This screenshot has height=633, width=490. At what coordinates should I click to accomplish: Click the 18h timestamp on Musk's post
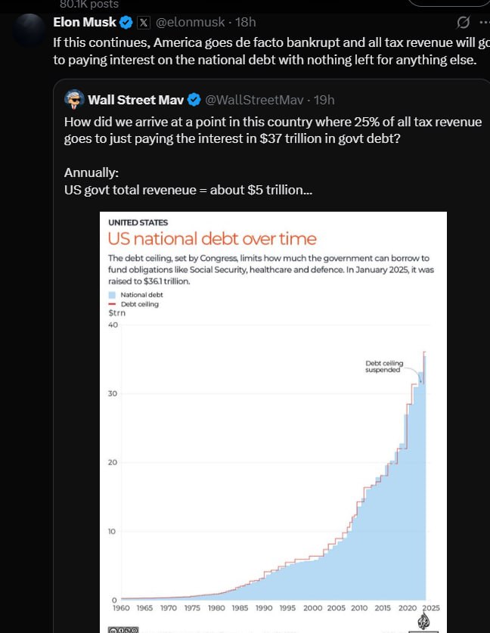pyautogui.click(x=246, y=22)
